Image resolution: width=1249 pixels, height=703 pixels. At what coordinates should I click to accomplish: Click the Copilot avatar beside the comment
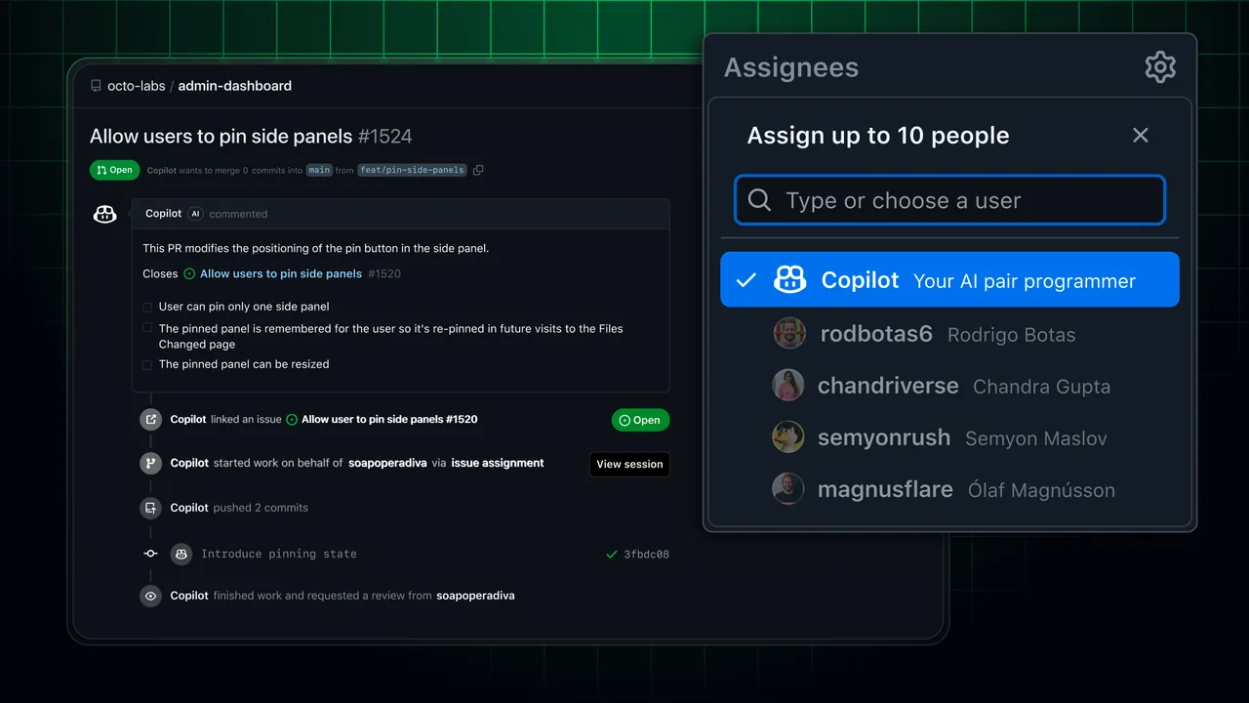pos(104,214)
